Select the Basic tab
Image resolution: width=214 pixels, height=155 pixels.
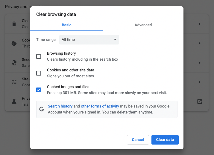pos(66,25)
